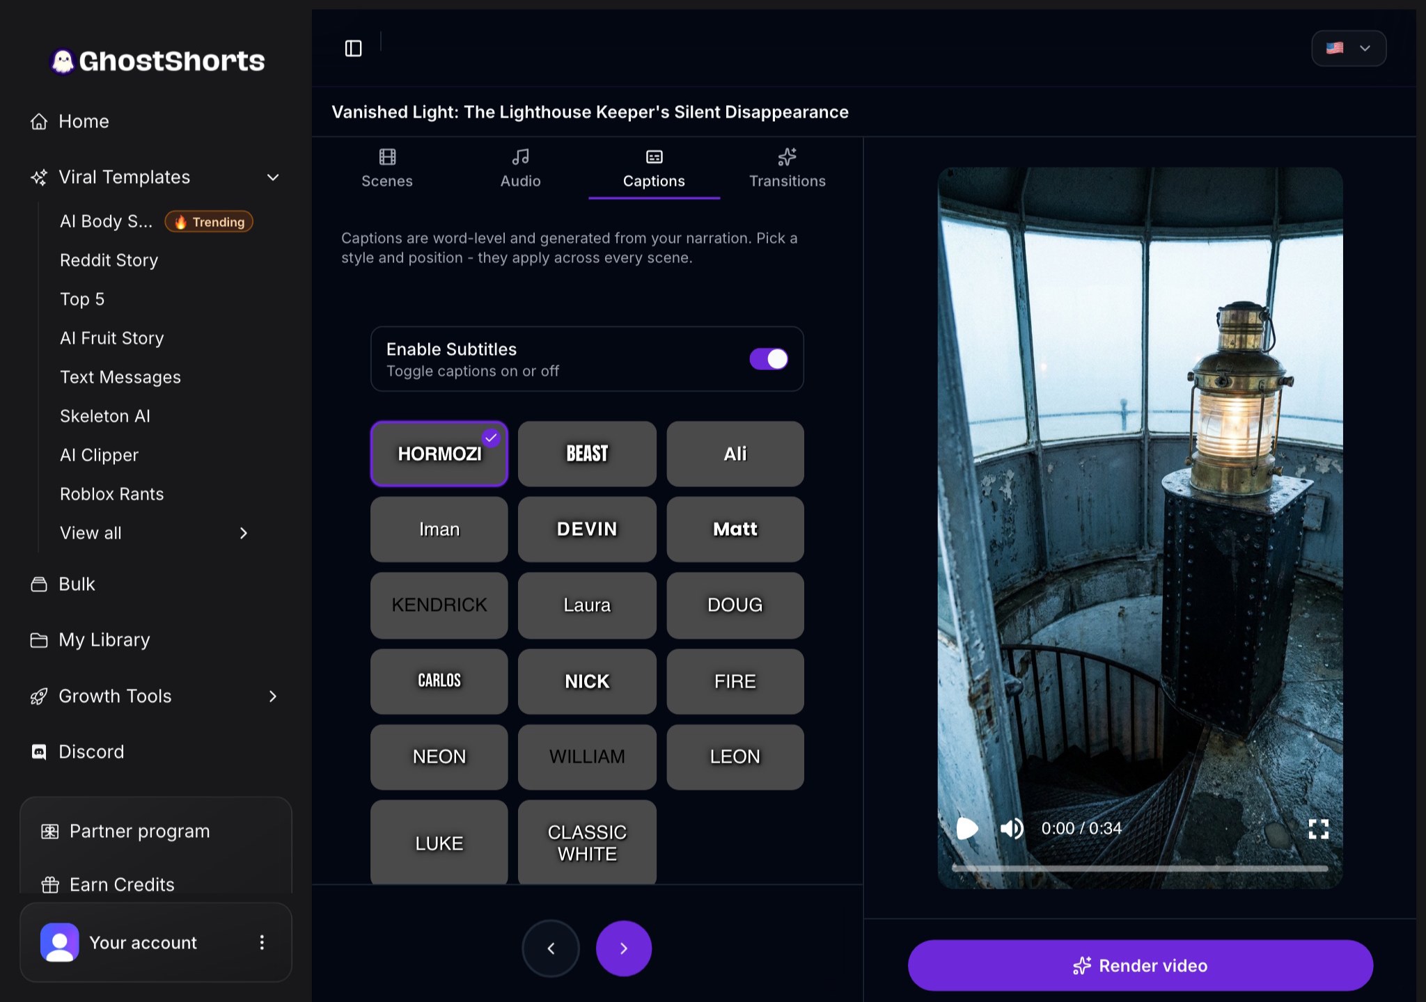
Task: Pick the NEON caption style
Action: tap(439, 756)
